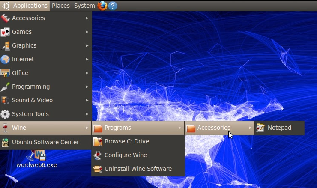Click the Browse C: Drive folder icon
Screen dimensions: 317x188
(x=98, y=141)
